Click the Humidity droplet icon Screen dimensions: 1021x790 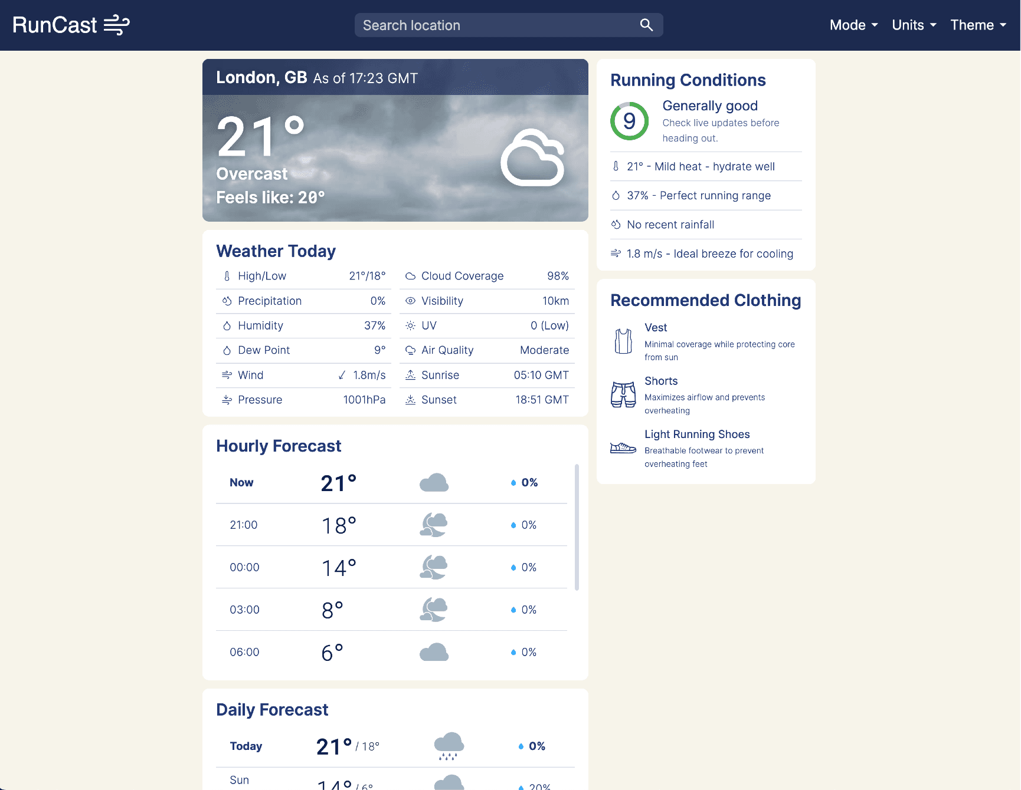point(227,325)
